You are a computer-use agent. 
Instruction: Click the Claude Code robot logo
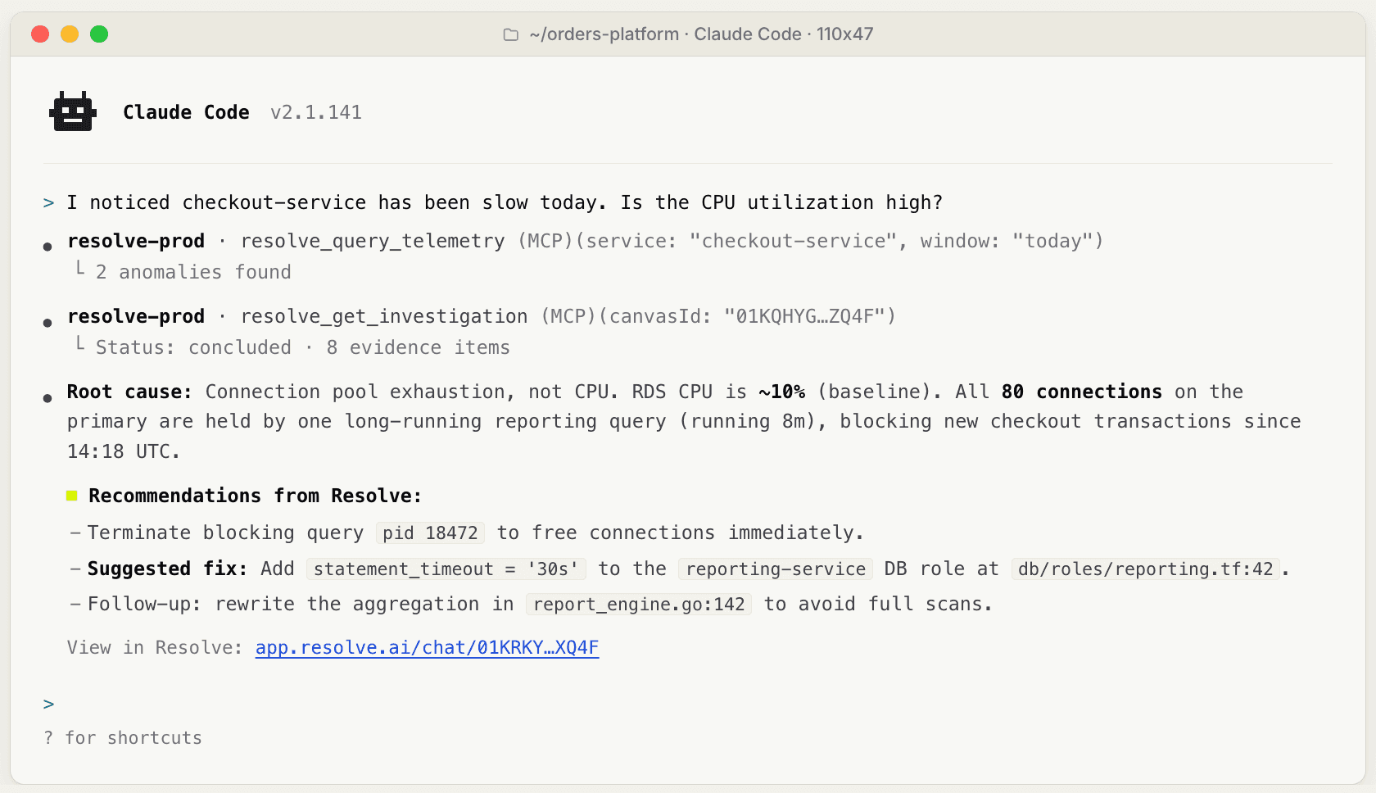(73, 111)
